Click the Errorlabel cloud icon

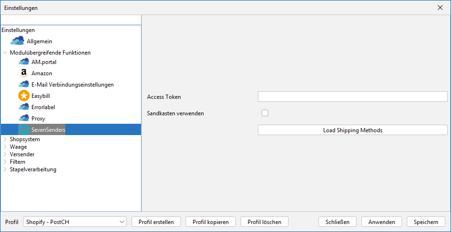[x=23, y=107]
